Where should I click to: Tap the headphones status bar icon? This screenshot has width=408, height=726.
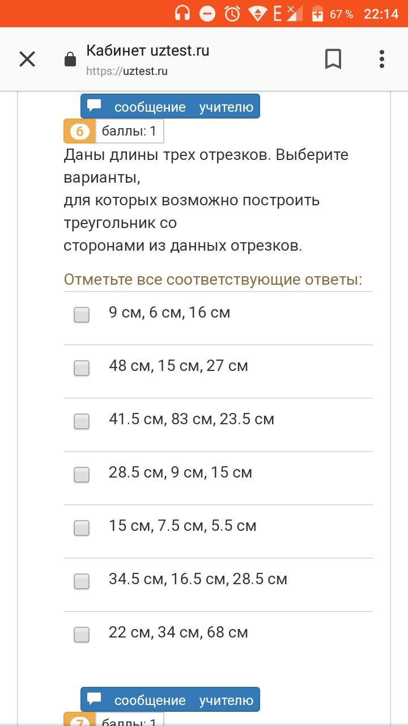point(182,14)
